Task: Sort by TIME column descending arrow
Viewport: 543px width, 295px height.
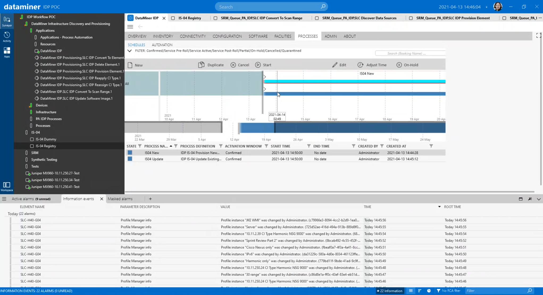Action: point(439,206)
